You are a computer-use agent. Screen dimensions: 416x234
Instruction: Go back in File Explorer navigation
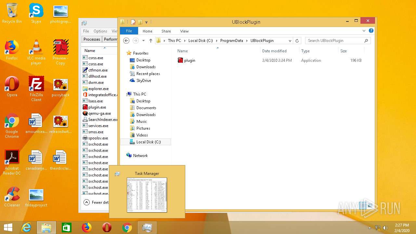[x=126, y=41]
